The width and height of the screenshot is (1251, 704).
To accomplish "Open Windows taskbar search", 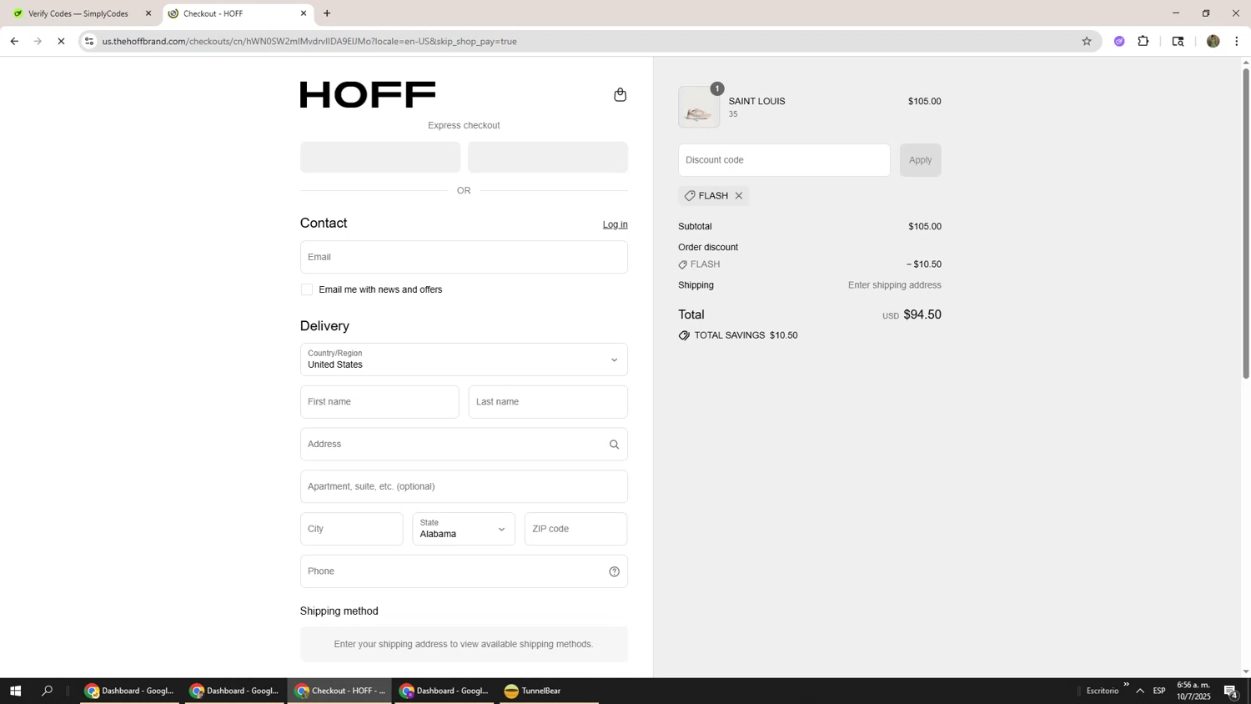I will click(x=47, y=691).
